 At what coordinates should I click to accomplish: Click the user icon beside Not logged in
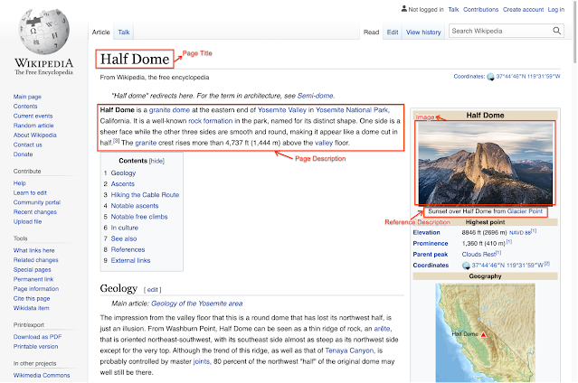pos(404,9)
